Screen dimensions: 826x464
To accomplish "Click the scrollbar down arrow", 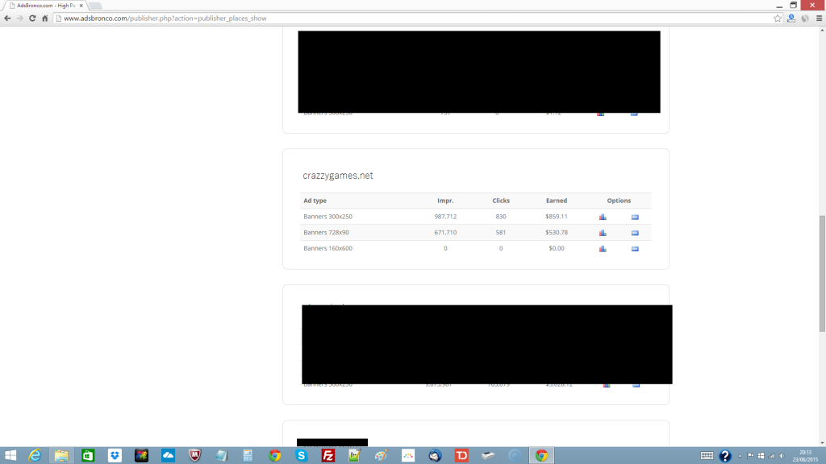I will coord(822,443).
